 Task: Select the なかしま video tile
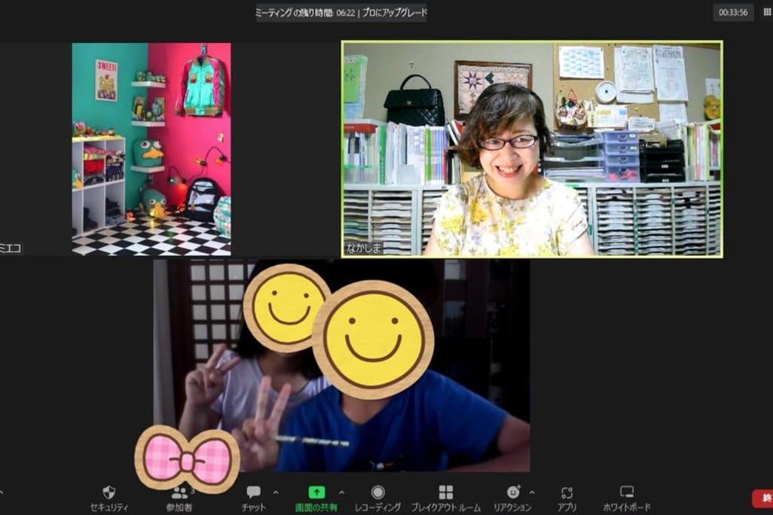pos(532,149)
